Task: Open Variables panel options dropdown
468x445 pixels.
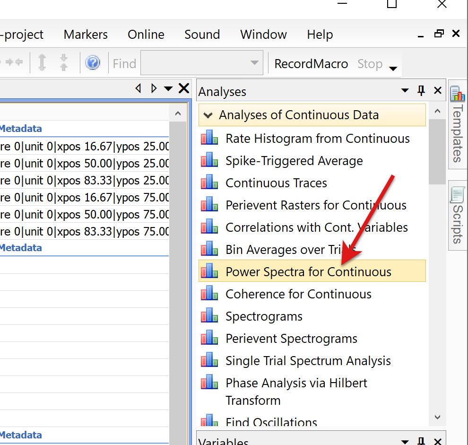Action: pos(405,441)
